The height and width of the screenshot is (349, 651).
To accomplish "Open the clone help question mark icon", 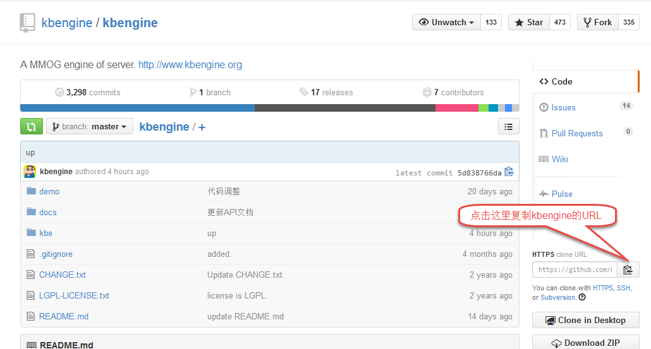I will click(x=582, y=297).
